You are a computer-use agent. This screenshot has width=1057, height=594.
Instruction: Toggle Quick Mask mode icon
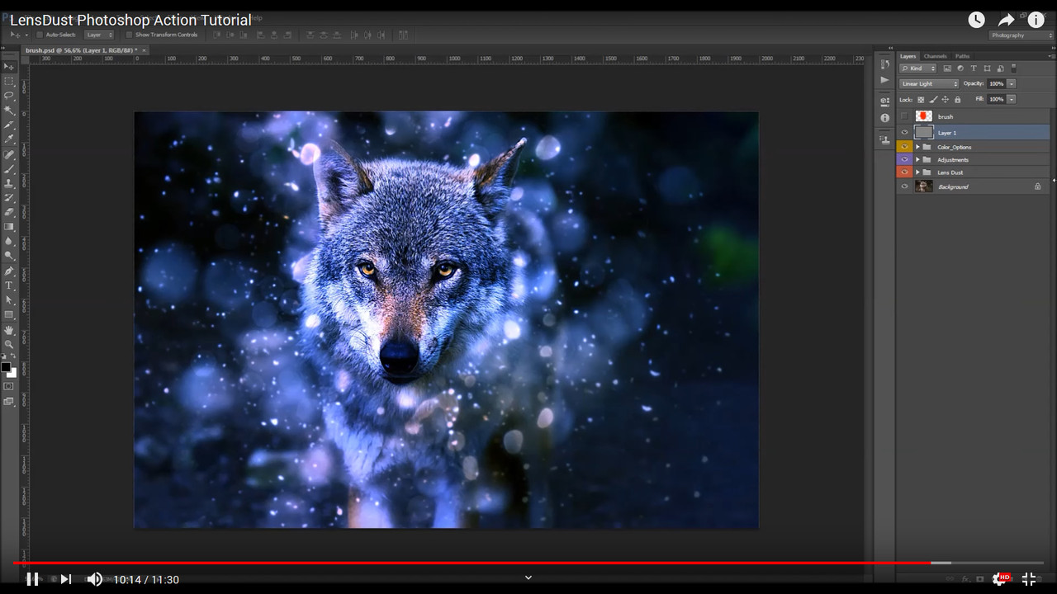(9, 386)
